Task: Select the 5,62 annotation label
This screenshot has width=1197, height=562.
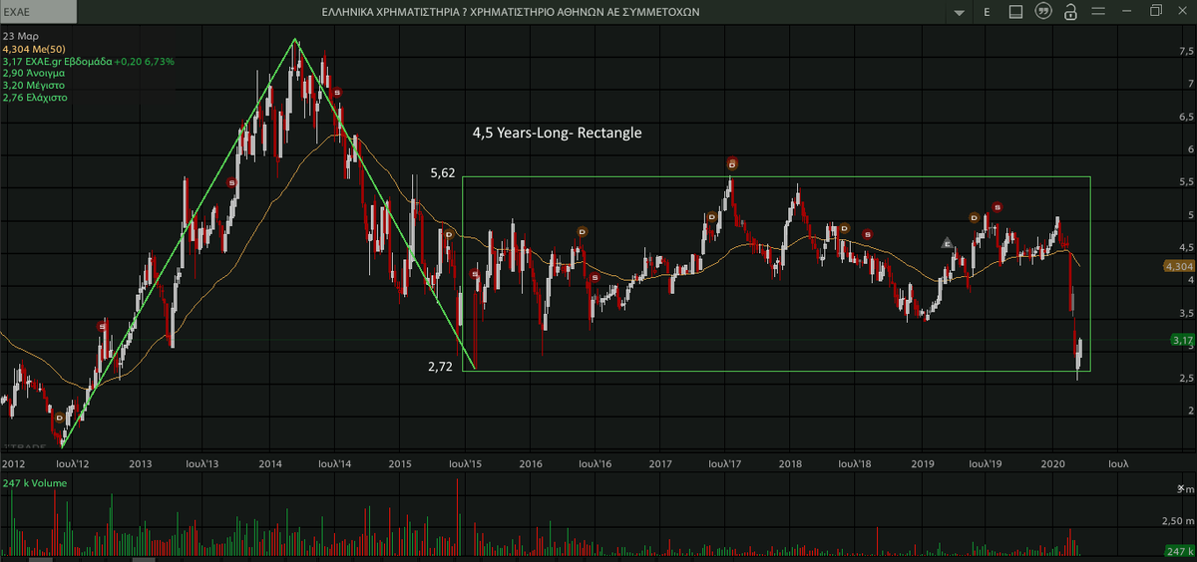Action: click(443, 172)
